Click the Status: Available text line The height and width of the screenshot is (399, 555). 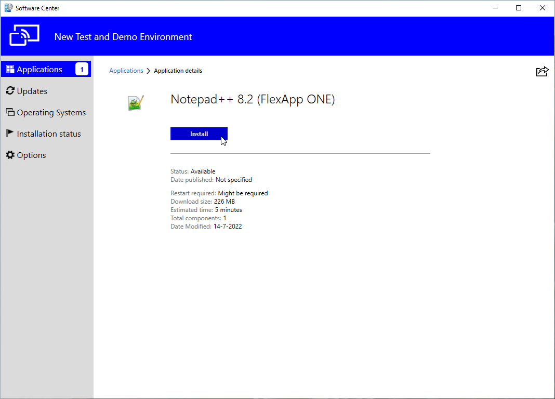tap(193, 171)
